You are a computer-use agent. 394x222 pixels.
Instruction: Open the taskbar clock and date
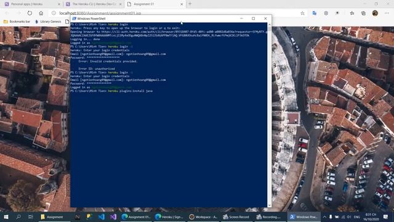[x=371, y=216]
